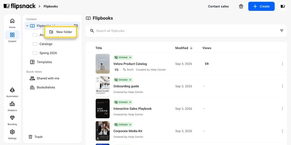Click the Views column header
Viewport: 291px width, 145px height.
point(207,48)
